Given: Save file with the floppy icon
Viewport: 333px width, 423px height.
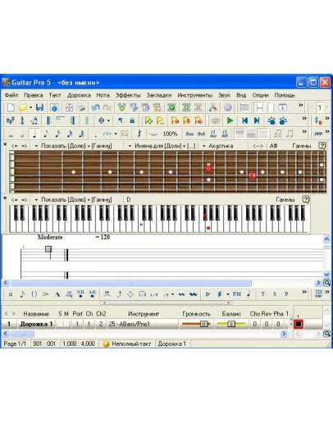Looking at the screenshot, I should click(x=40, y=107).
